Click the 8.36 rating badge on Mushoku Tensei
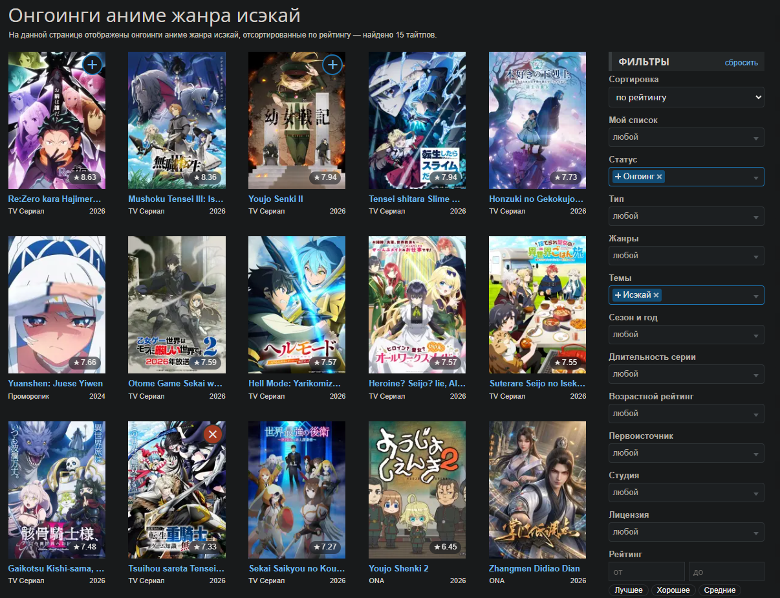 click(205, 177)
